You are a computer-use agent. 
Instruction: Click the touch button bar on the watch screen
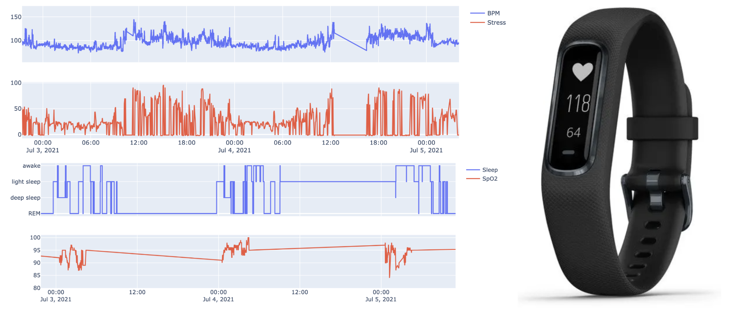pos(568,153)
